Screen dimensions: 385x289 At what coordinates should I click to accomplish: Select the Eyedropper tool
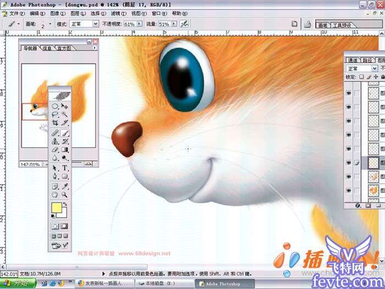[64, 187]
